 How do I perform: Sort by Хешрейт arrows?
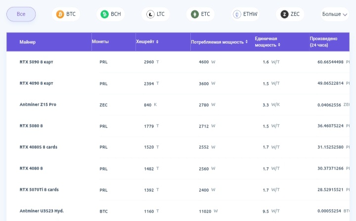157,42
